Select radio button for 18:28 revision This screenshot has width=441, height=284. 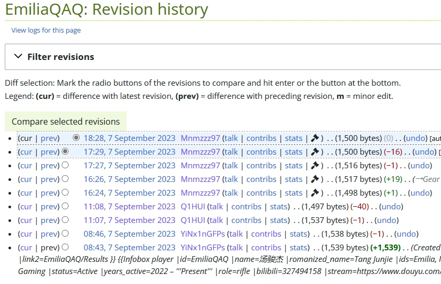tap(76, 138)
